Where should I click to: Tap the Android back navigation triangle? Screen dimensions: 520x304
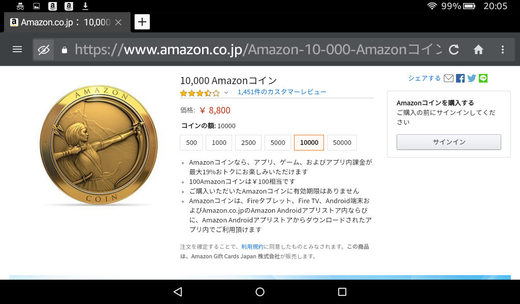coord(178,291)
